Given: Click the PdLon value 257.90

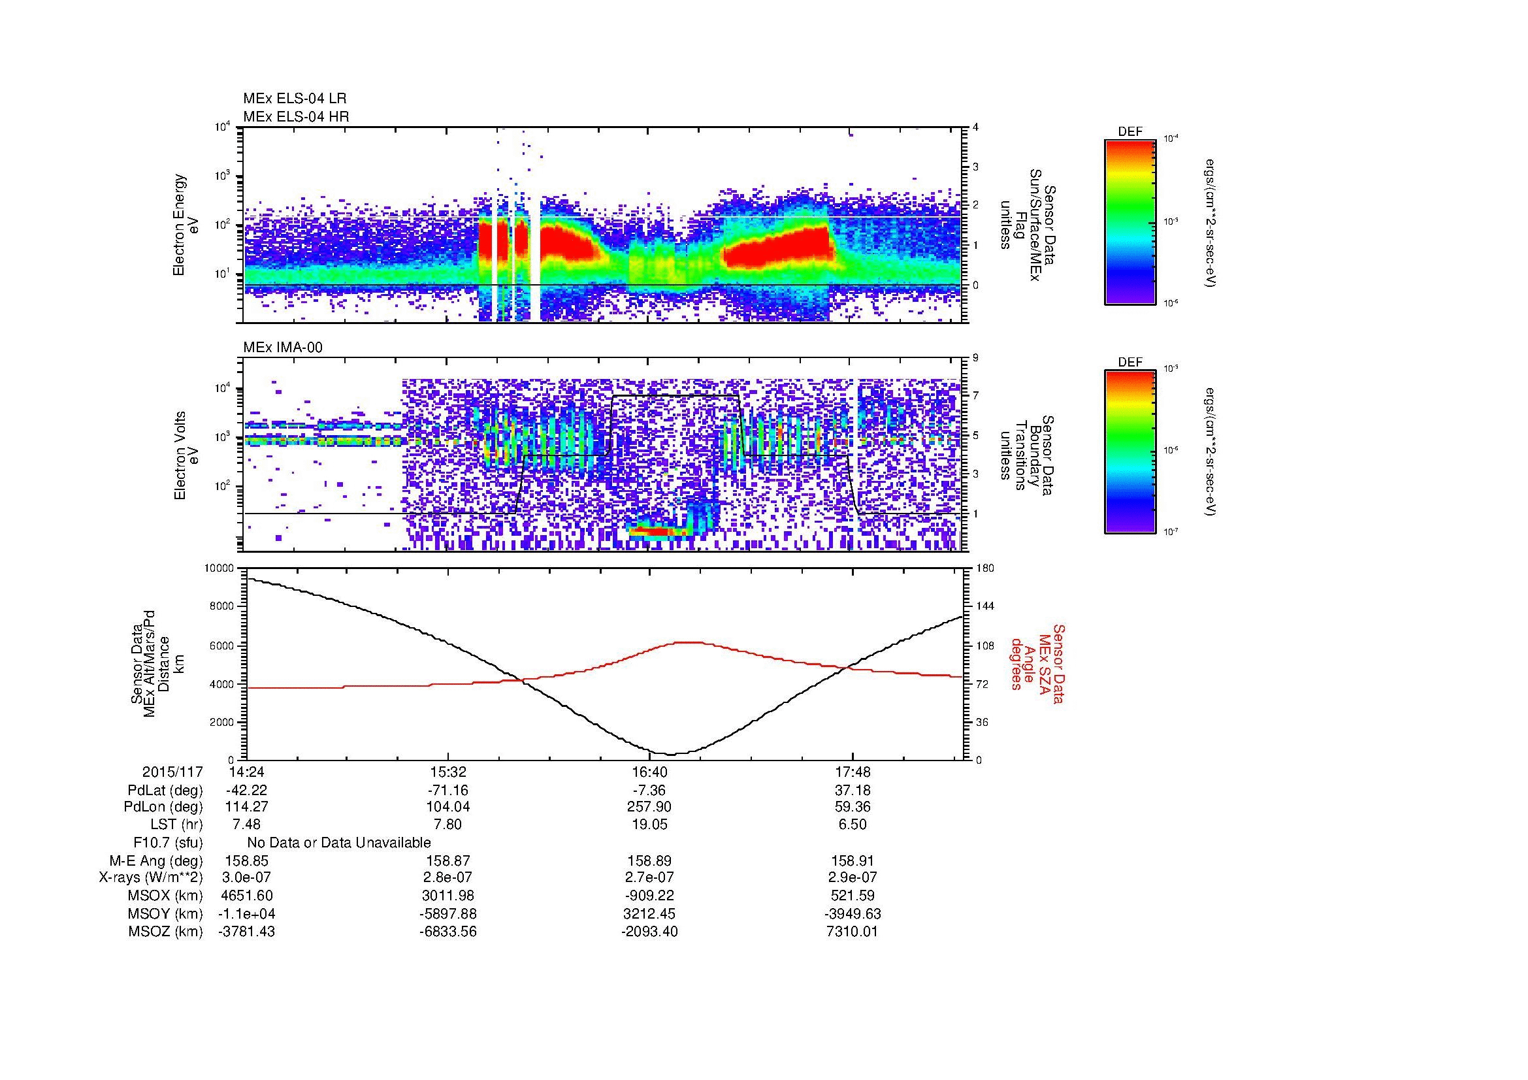Looking at the screenshot, I should point(649,807).
